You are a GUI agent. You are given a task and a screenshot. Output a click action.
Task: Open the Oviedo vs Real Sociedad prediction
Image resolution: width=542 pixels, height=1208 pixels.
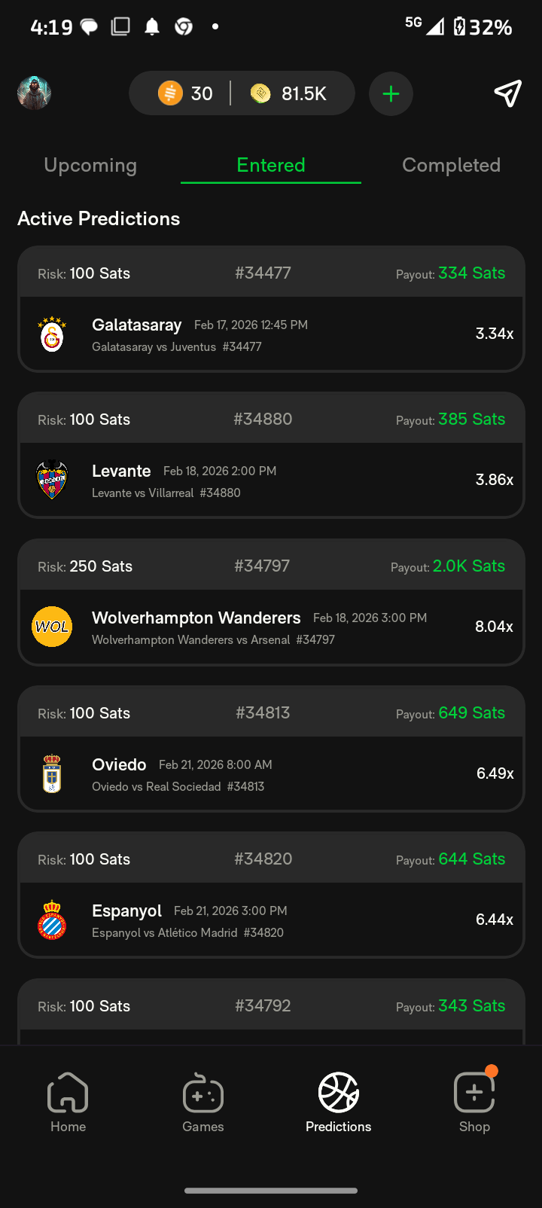271,774
